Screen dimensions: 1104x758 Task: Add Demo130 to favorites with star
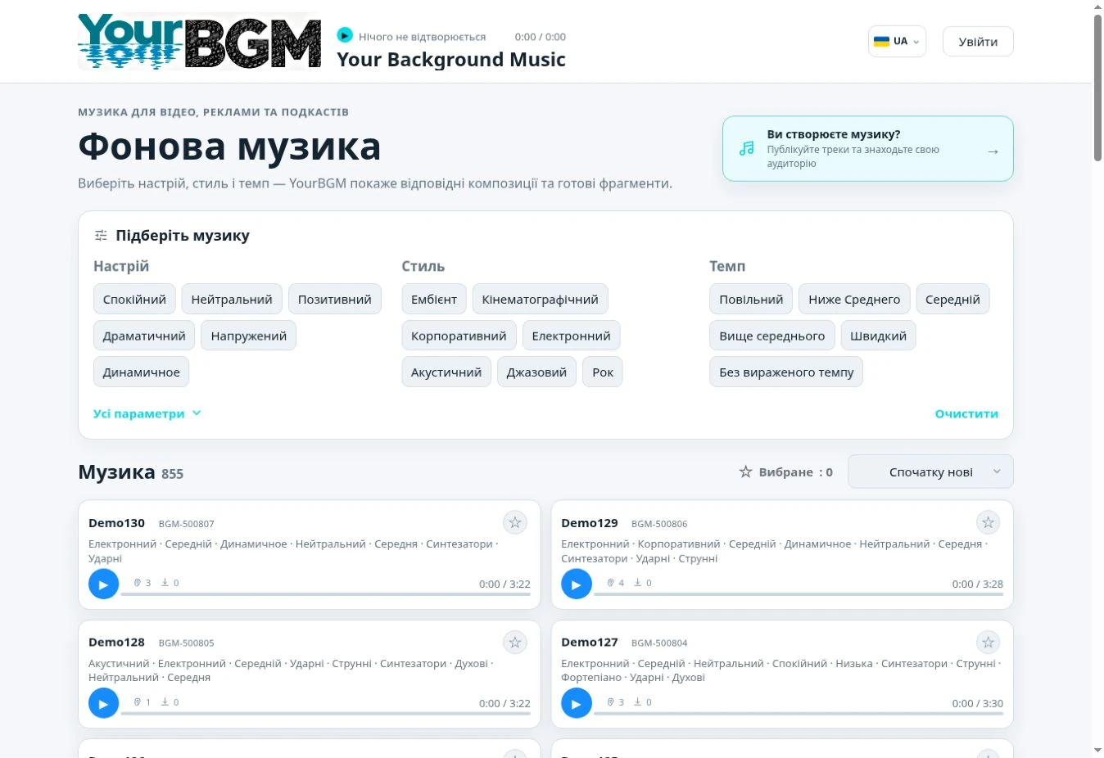coord(514,522)
